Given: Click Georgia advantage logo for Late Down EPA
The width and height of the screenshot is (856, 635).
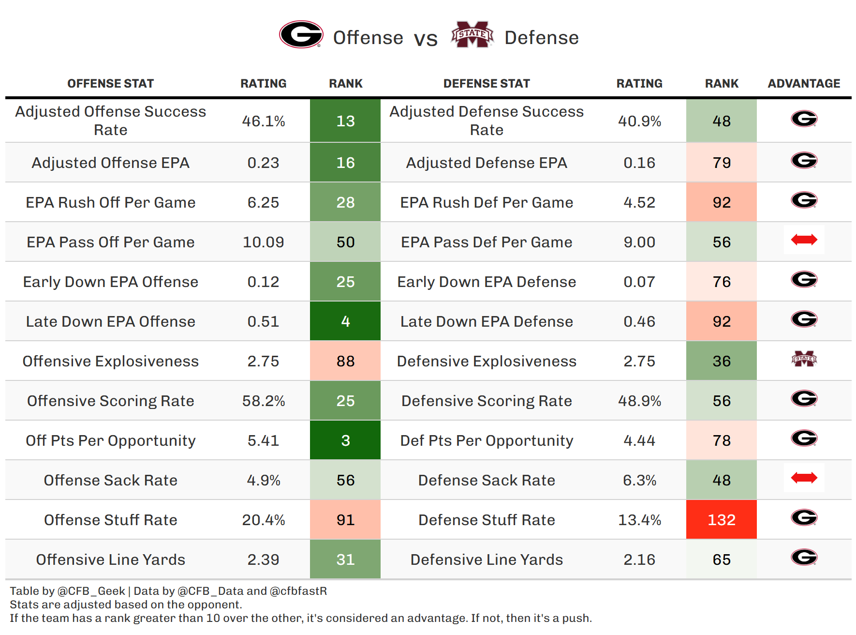Looking at the screenshot, I should click(804, 319).
